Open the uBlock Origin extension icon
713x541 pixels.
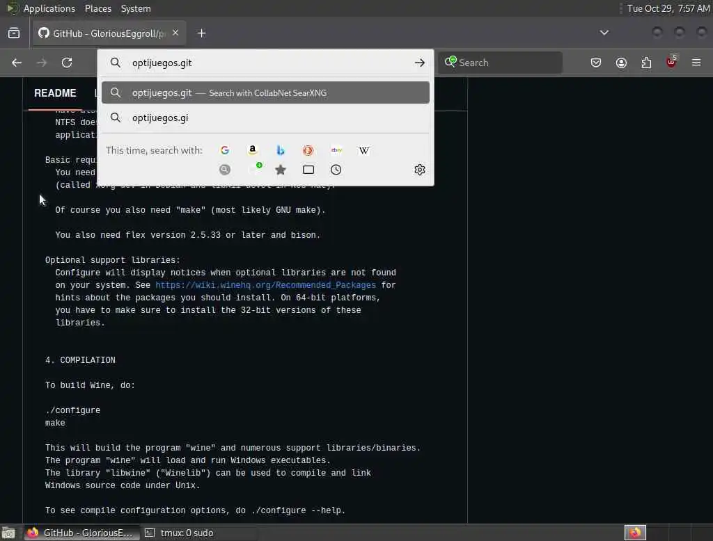coord(672,62)
